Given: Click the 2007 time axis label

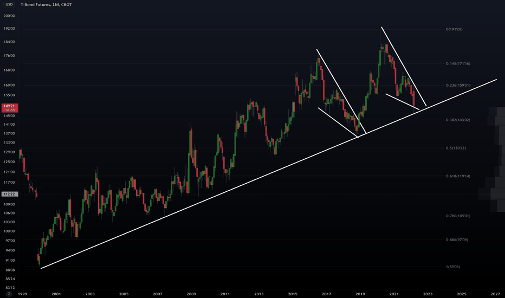Looking at the screenshot, I should tap(158, 294).
